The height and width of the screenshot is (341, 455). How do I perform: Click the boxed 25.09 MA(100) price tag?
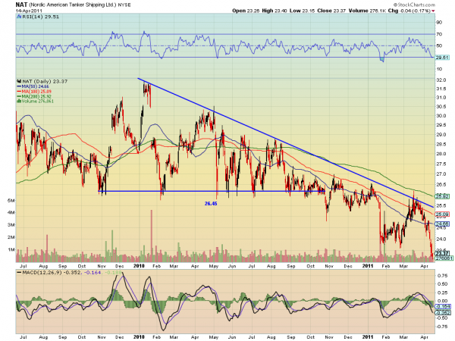click(x=443, y=214)
